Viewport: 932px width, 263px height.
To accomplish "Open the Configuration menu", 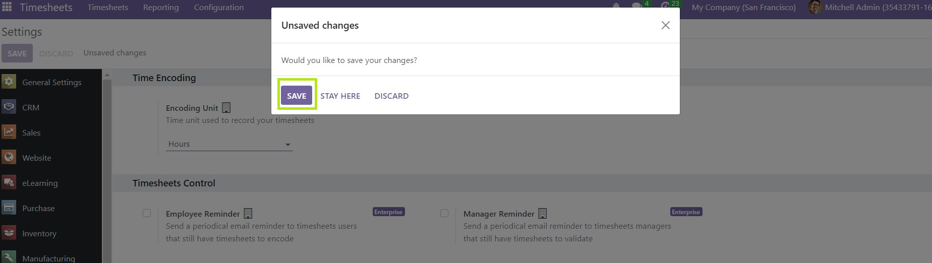I will point(219,8).
